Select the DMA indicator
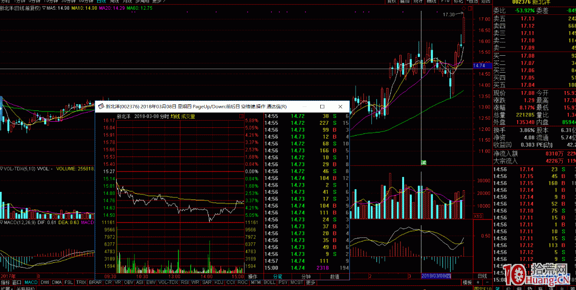The height and width of the screenshot is (290, 576). point(57,282)
